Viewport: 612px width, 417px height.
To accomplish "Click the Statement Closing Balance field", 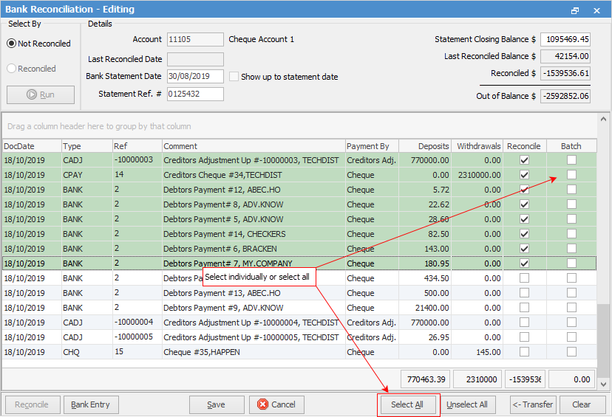I will tap(565, 39).
